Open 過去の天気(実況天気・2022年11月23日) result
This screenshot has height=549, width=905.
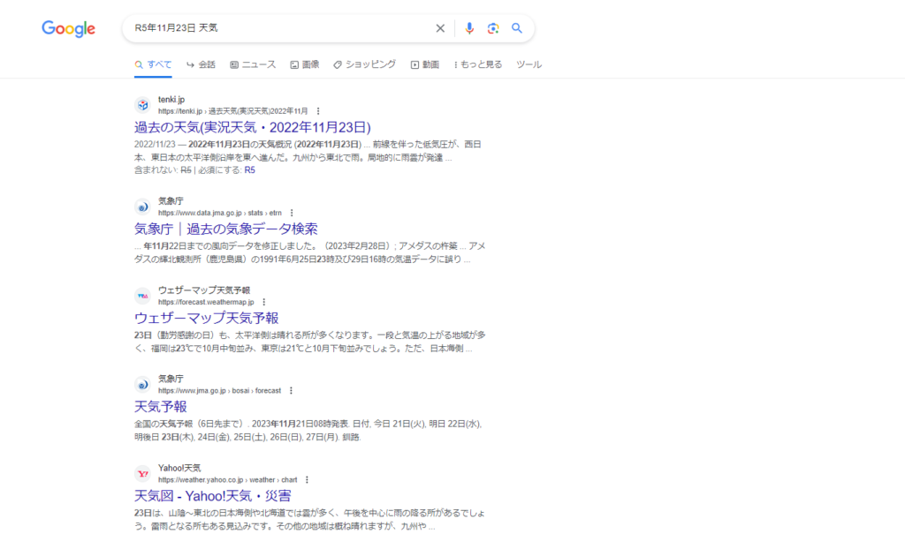point(252,127)
